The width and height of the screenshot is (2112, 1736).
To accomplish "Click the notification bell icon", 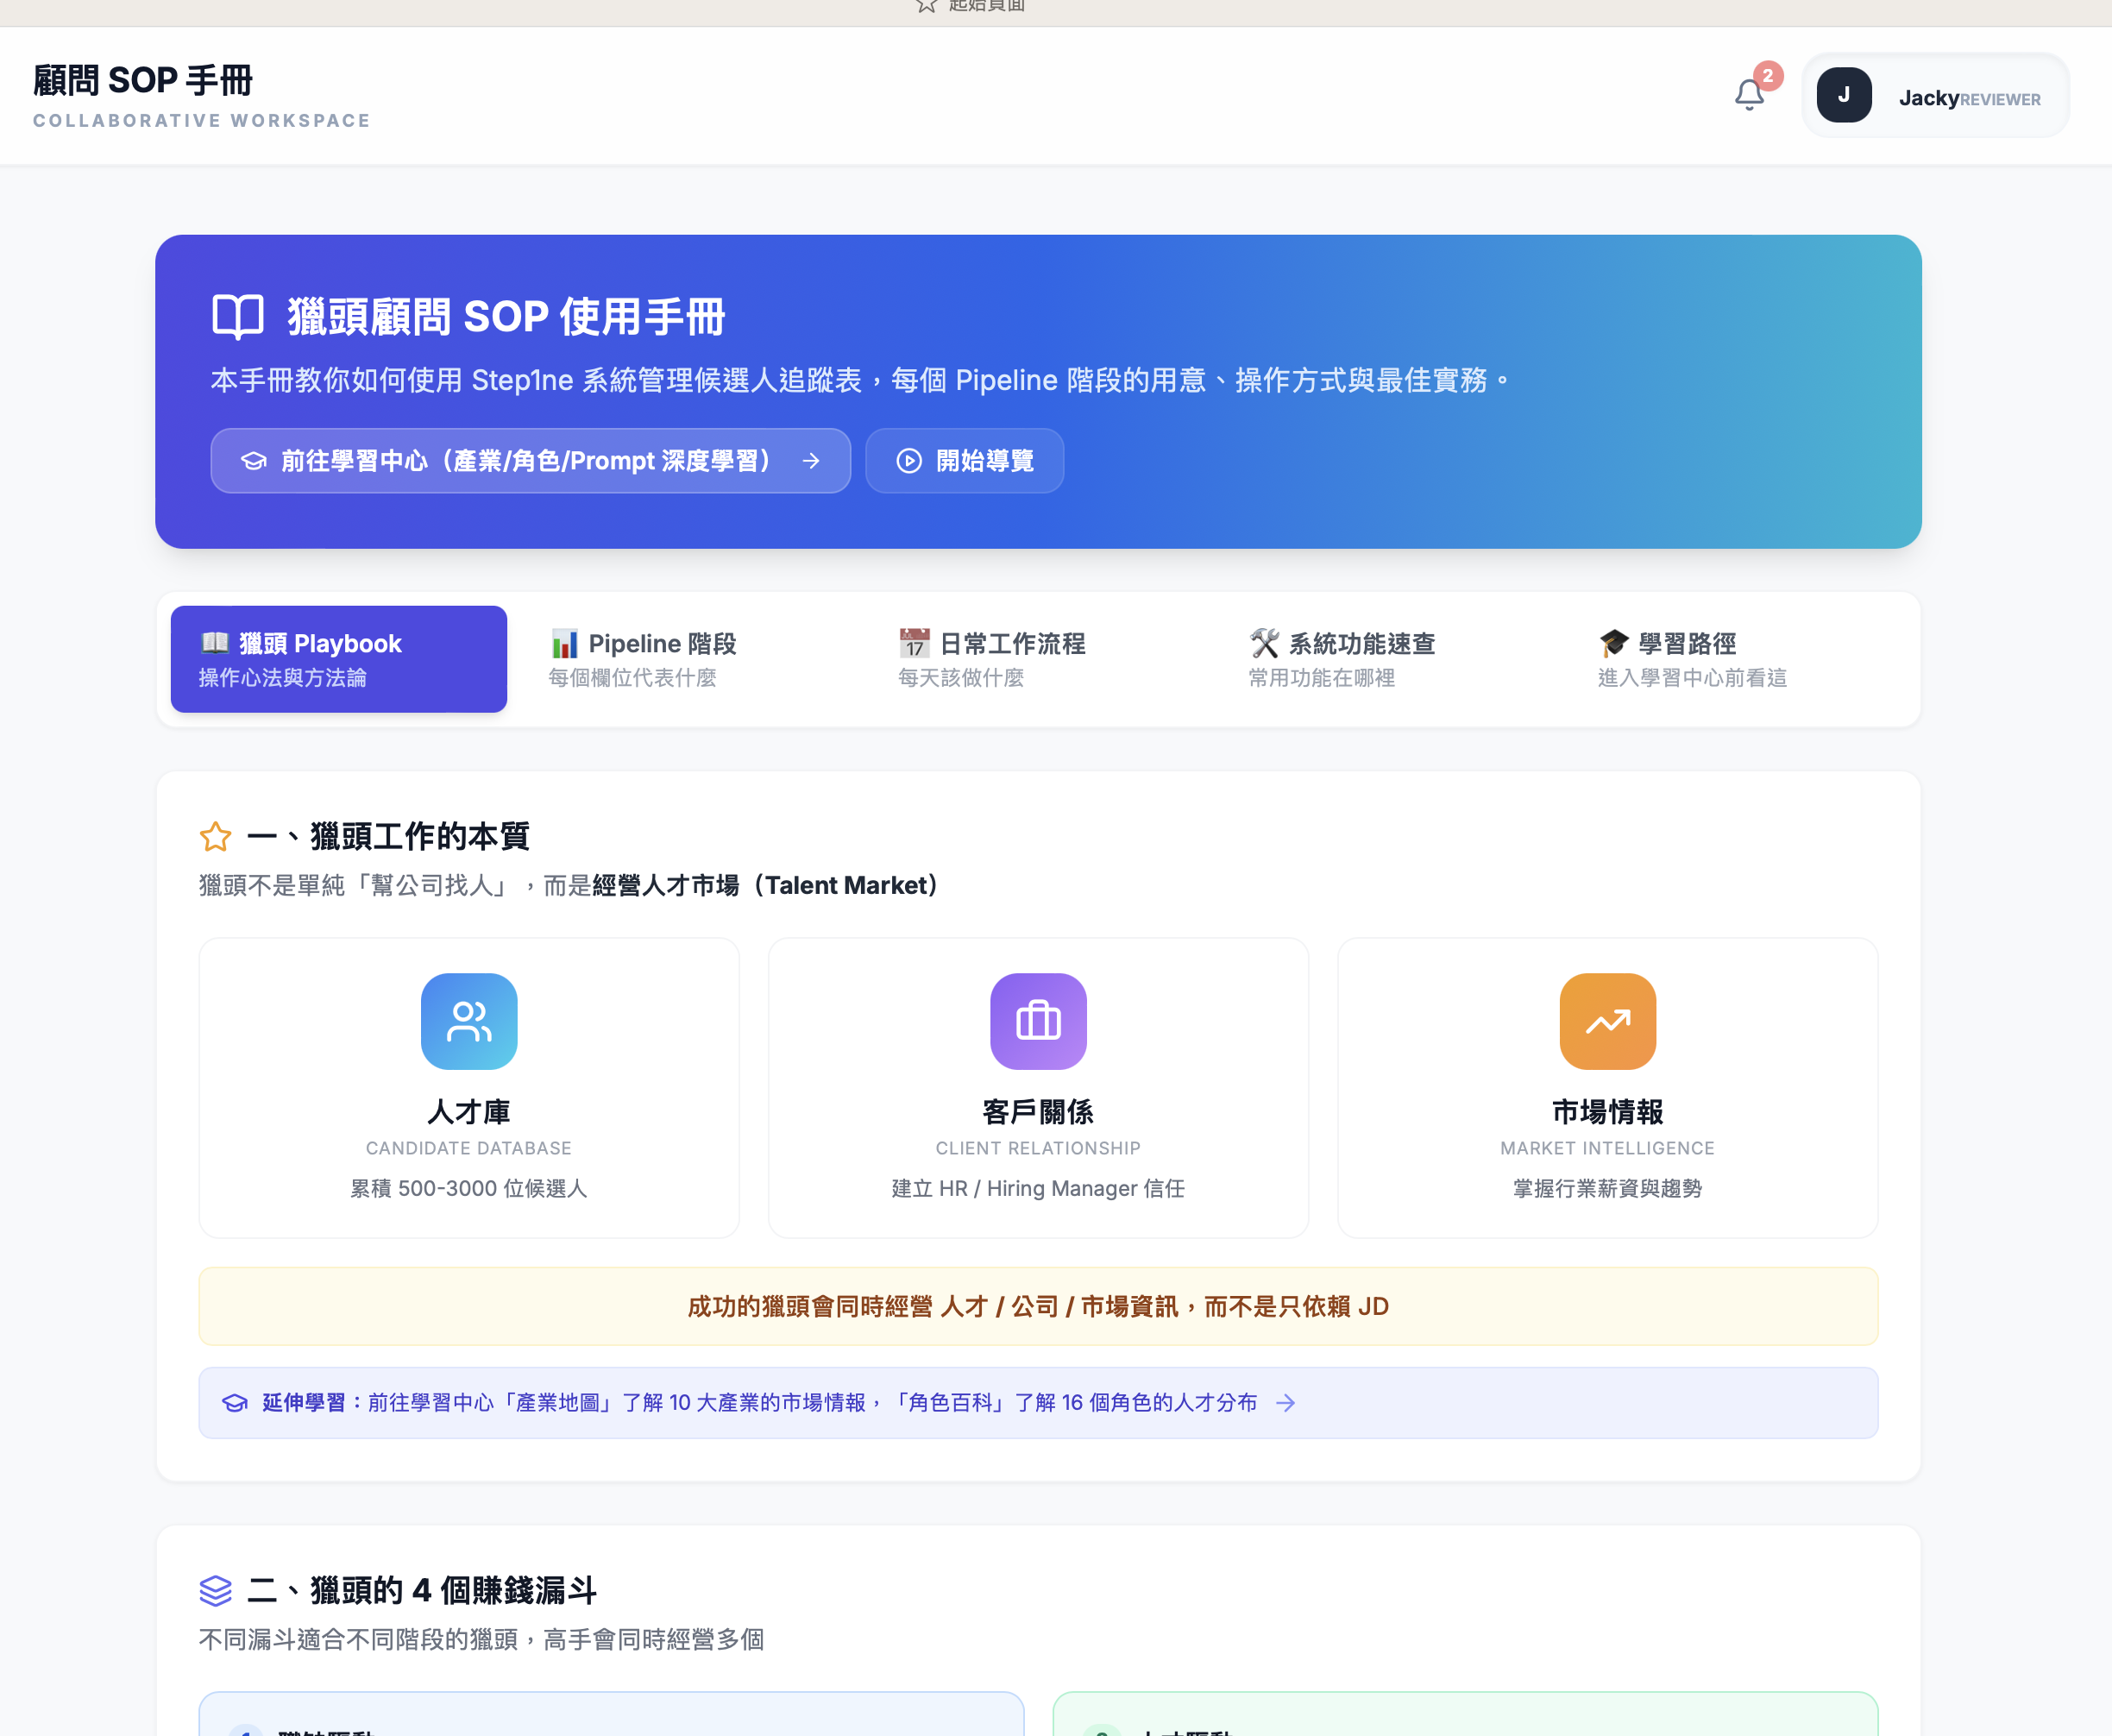I will 1749,95.
